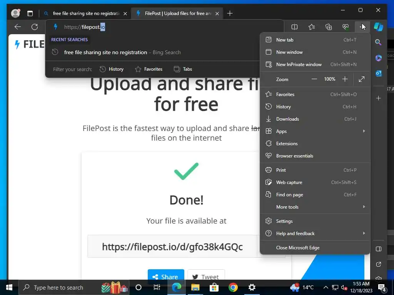Close the FilePost tab
Screen dimensions: 394x295
[x=217, y=13]
